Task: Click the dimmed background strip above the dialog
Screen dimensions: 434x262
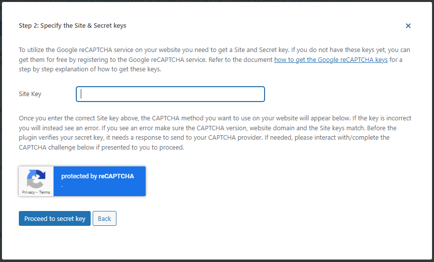Action: click(217, 1)
